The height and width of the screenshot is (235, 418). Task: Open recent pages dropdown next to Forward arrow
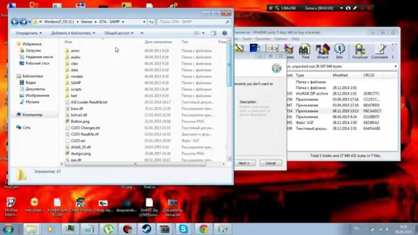(x=29, y=22)
